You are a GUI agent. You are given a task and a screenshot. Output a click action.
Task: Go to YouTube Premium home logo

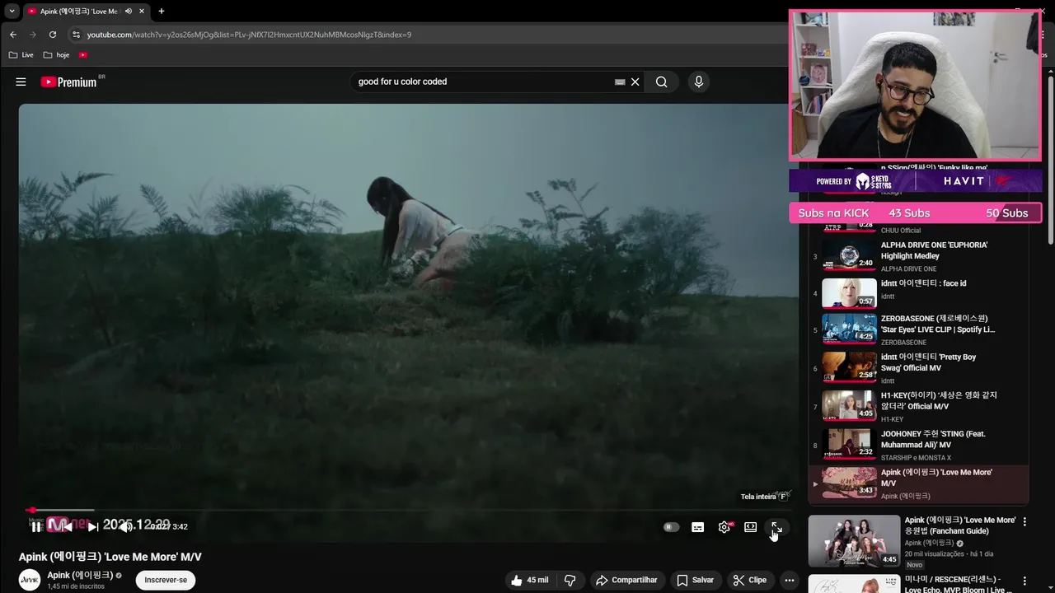(x=69, y=82)
